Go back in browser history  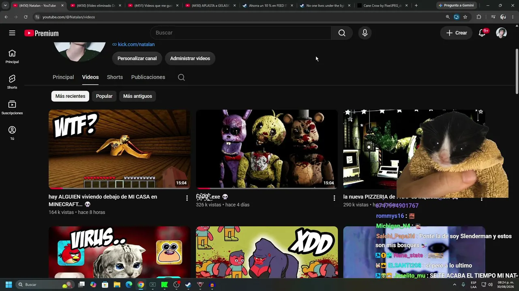coord(6,17)
